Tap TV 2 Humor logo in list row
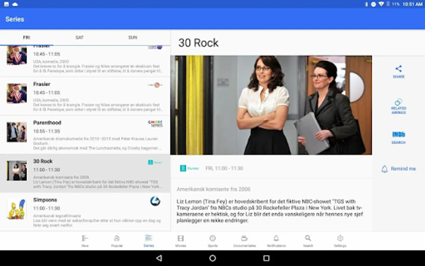Image resolution: width=425 pixels, height=266 pixels. coord(155,162)
